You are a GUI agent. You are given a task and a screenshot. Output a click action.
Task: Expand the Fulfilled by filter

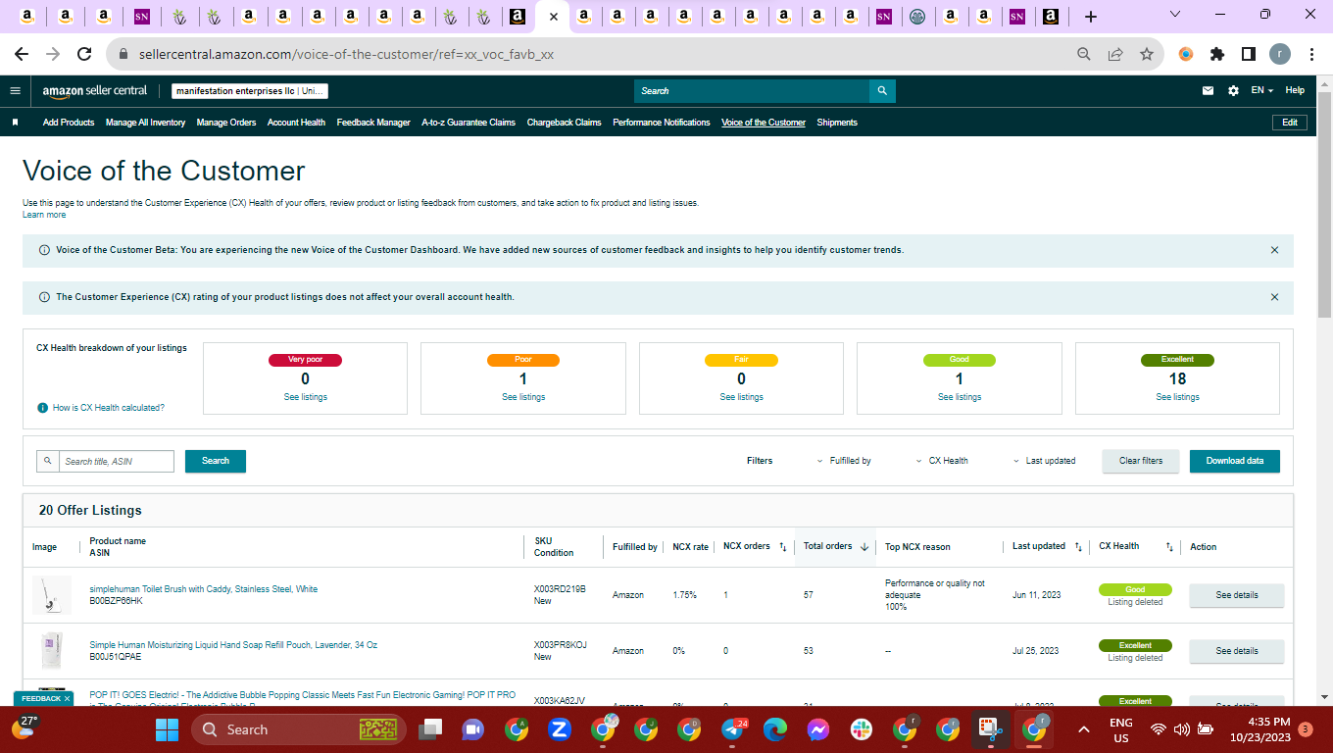844,461
